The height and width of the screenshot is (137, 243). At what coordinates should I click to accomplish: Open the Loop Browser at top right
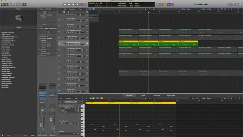click(237, 5)
